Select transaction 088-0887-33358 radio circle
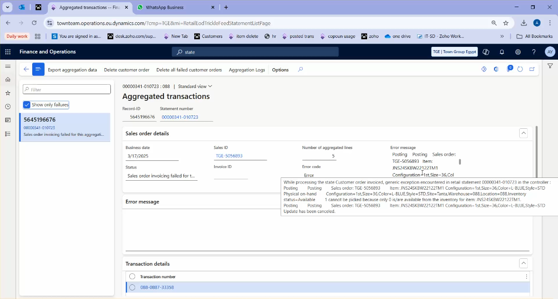Image resolution: width=558 pixels, height=299 pixels. tap(132, 287)
